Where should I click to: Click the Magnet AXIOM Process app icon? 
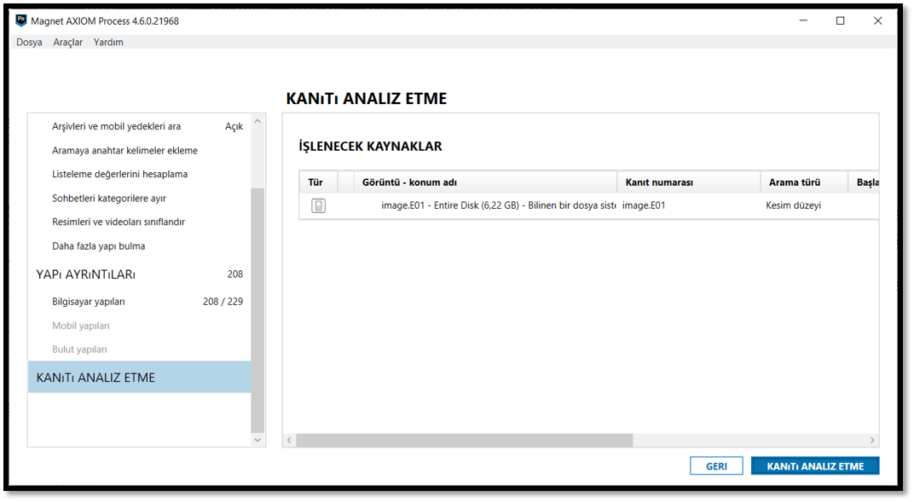21,20
